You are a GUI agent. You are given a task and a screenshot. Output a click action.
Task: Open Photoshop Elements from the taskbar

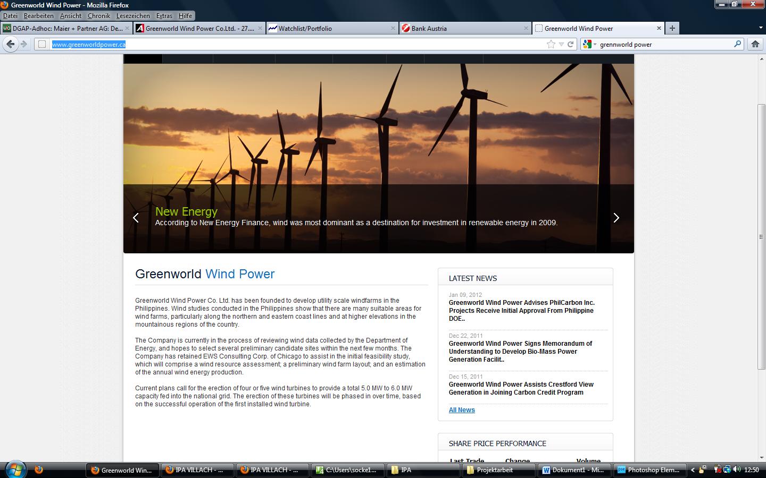click(x=649, y=470)
